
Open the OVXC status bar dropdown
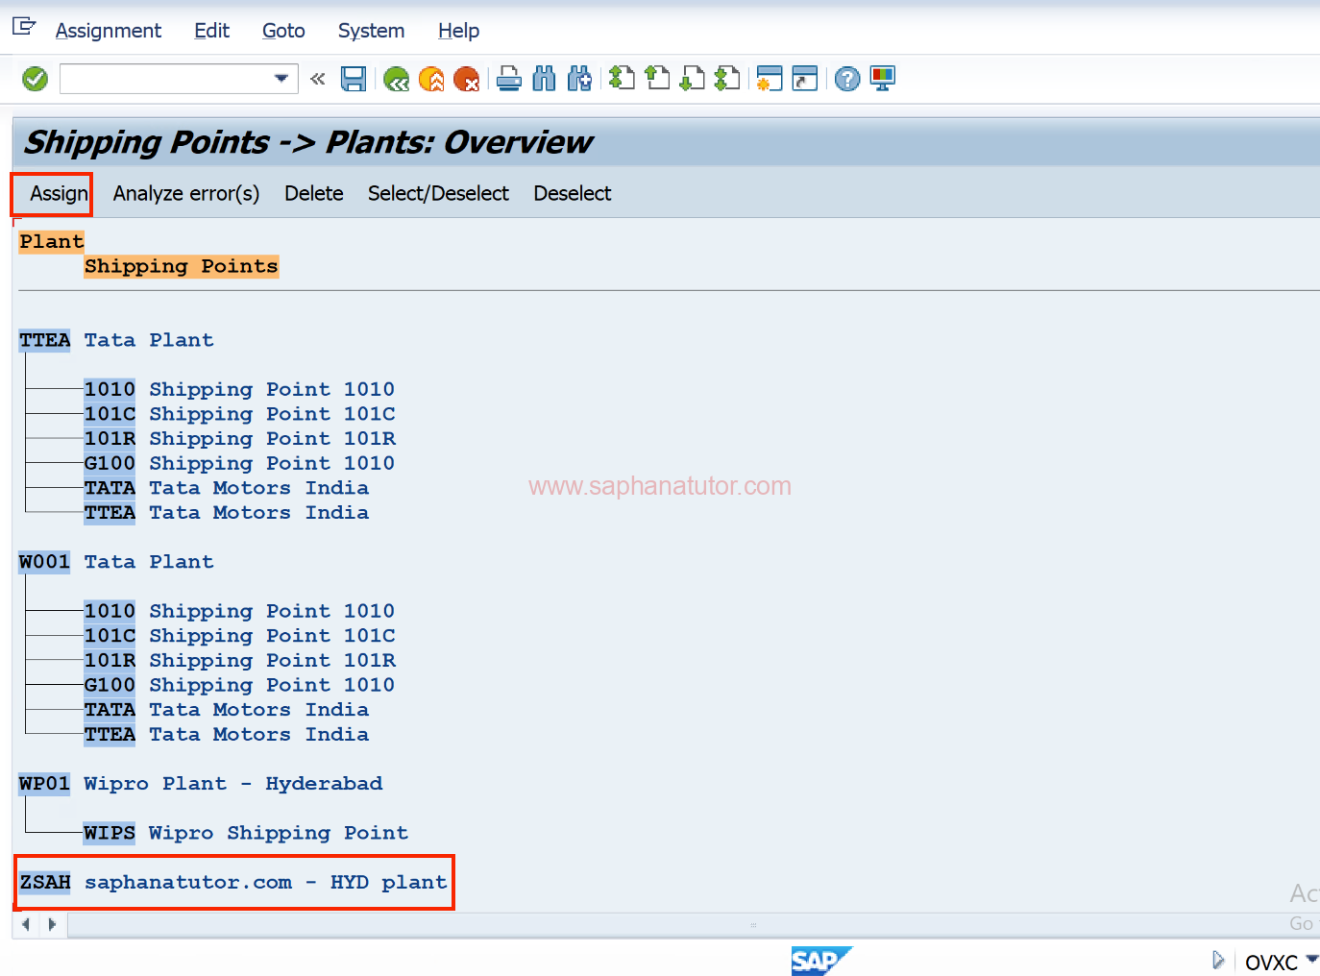click(x=1311, y=959)
